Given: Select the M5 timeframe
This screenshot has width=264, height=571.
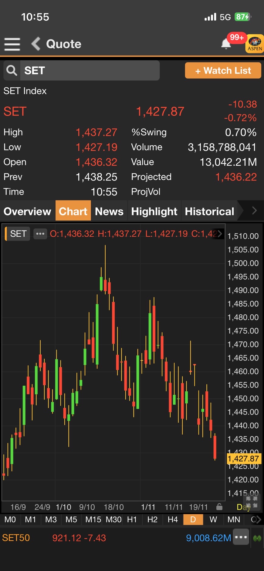Looking at the screenshot, I should coord(71,519).
